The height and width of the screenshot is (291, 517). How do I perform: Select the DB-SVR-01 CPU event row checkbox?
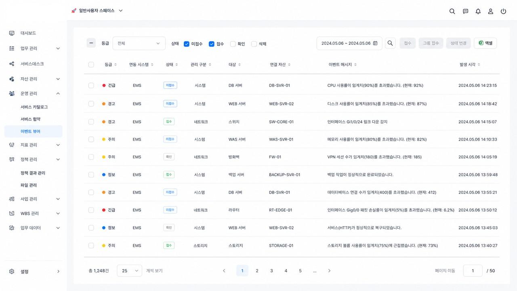91,85
